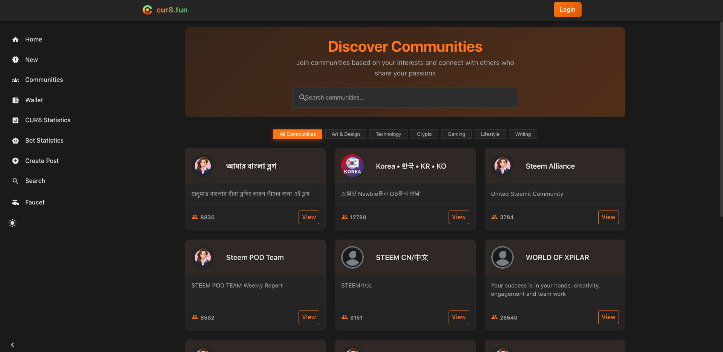Image resolution: width=723 pixels, height=352 pixels.
Task: Click the cur8.fun logo icon
Action: 147,10
